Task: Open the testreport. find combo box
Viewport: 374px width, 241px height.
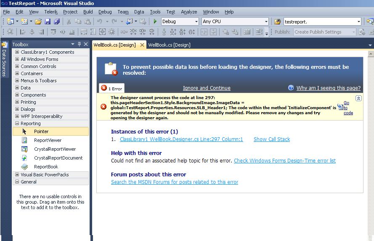Action: 322,22
